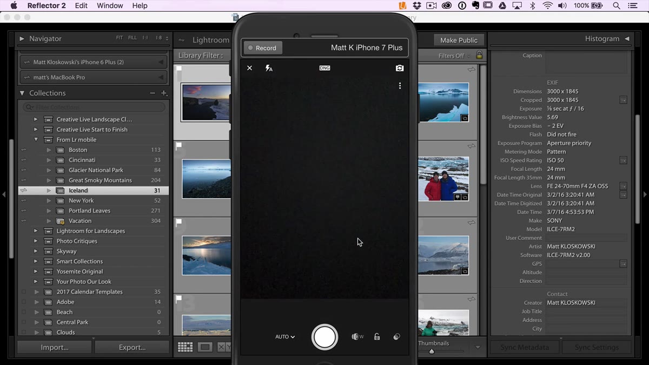649x365 pixels.
Task: Open the AUTO camera mode dropdown
Action: coord(285,337)
